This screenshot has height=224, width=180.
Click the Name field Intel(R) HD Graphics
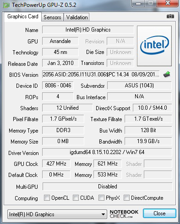88,30
